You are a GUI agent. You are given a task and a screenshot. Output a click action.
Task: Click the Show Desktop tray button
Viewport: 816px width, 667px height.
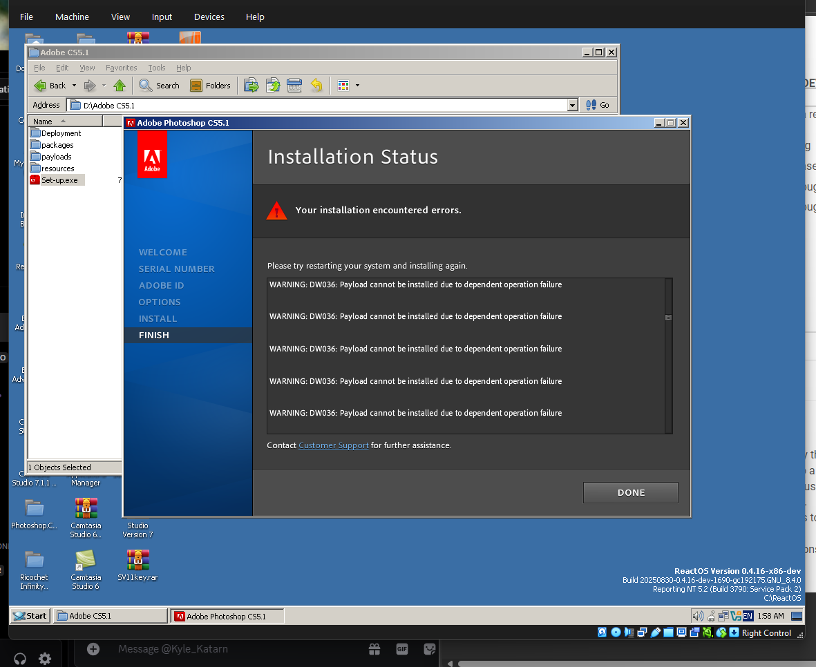(x=797, y=616)
